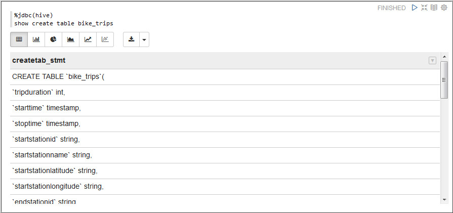Run the paragraph with the play icon

coord(415,8)
